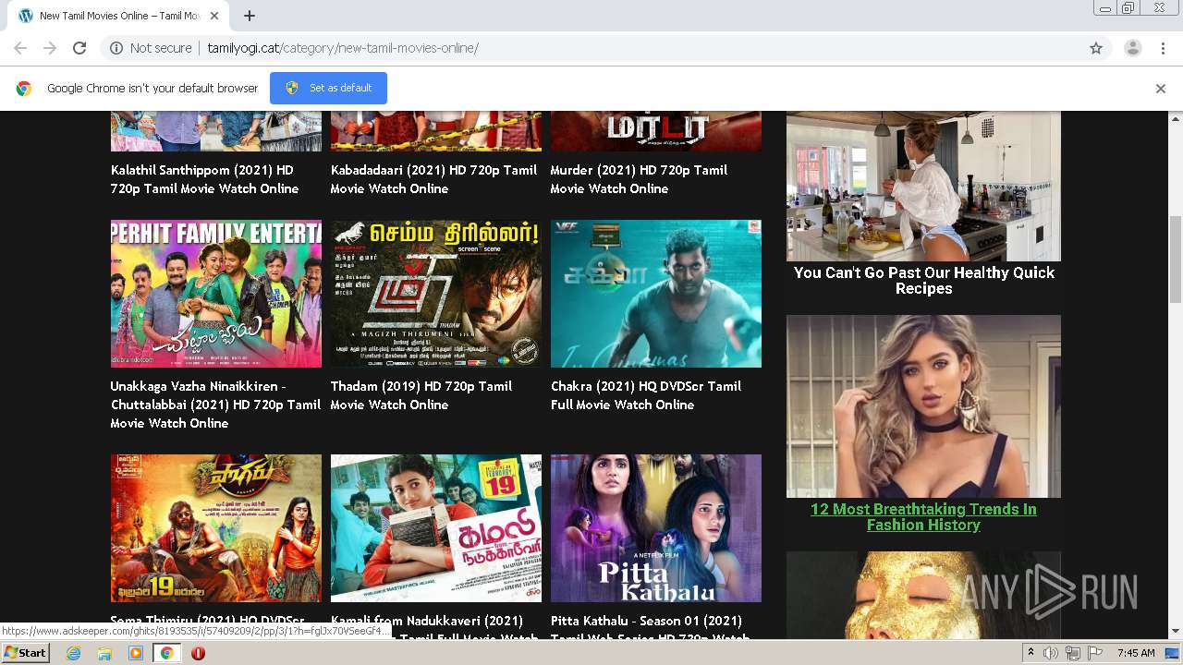Click the page vertical scrollbar thumb
The height and width of the screenshot is (665, 1183).
[1176, 259]
